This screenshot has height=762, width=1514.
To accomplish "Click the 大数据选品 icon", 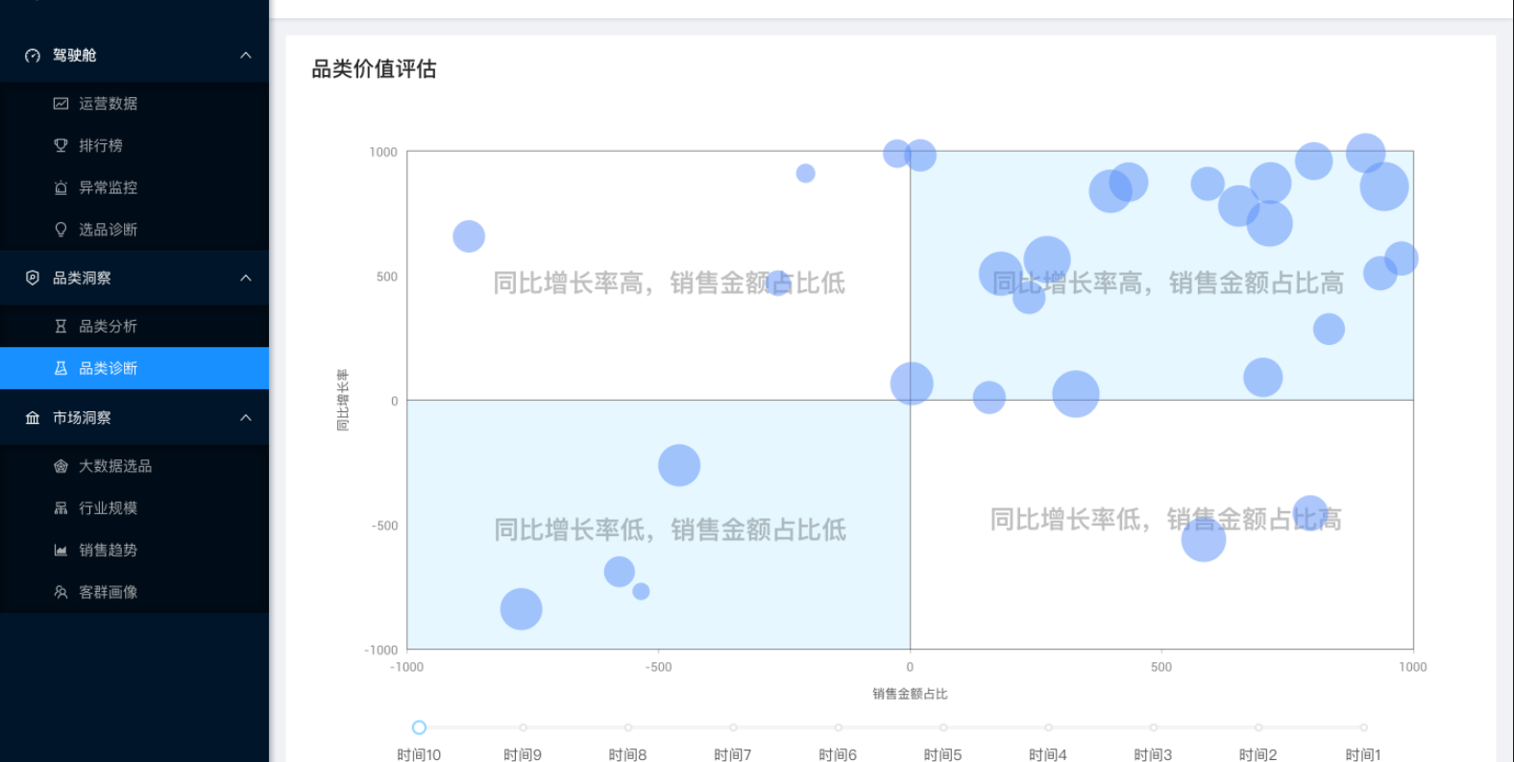I will 61,466.
